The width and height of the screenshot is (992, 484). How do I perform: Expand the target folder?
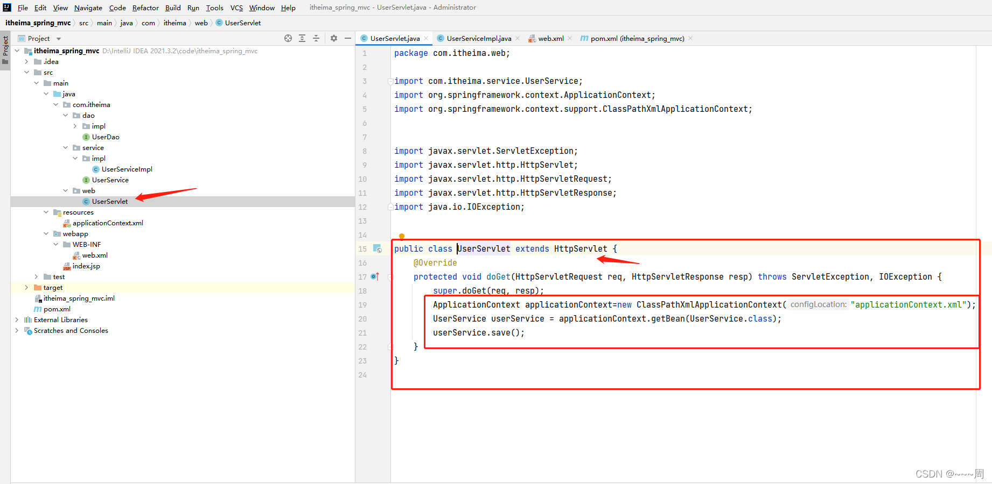tap(27, 288)
